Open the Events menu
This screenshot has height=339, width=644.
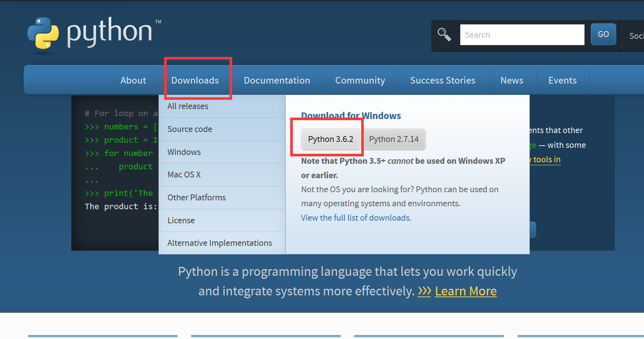[562, 80]
